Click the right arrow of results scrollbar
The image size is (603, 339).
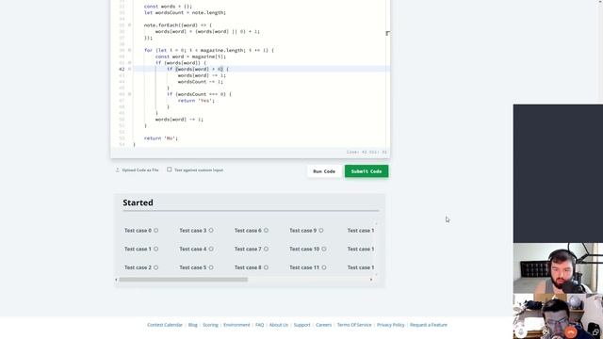click(371, 280)
